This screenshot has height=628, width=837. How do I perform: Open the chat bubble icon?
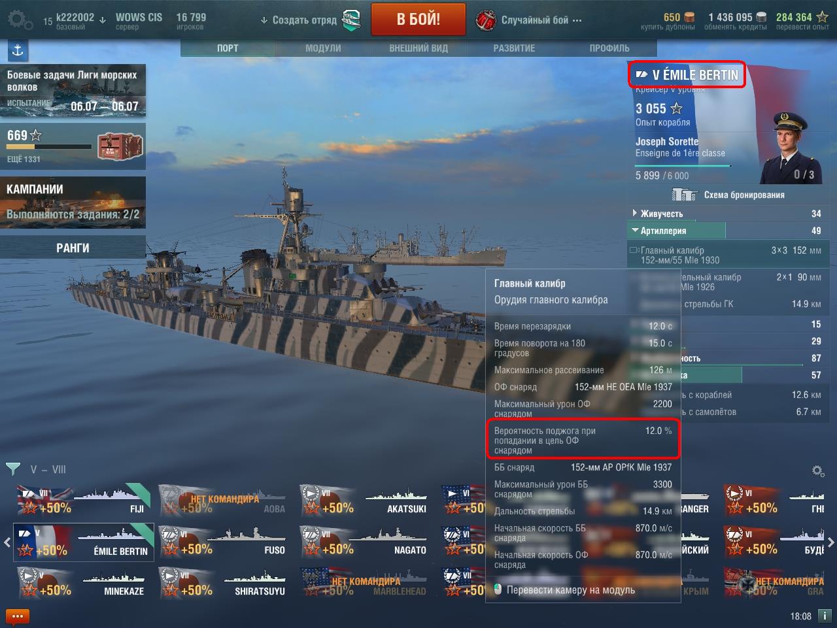18,616
